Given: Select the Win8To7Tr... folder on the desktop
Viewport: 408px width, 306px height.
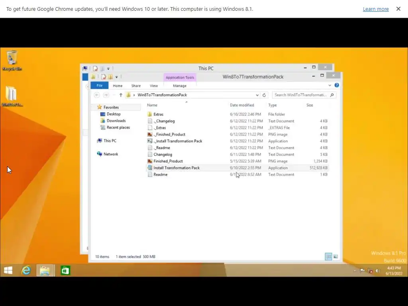Looking at the screenshot, I should [12, 96].
